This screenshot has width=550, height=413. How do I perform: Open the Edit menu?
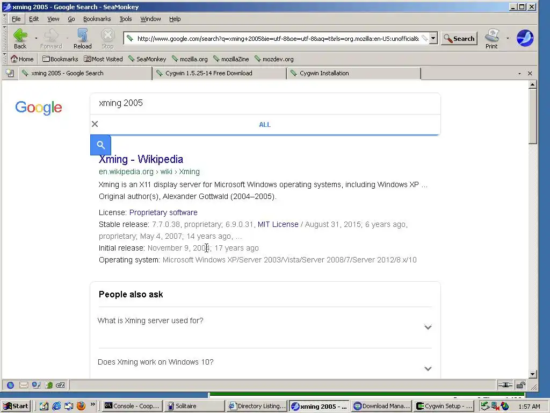pyautogui.click(x=34, y=19)
